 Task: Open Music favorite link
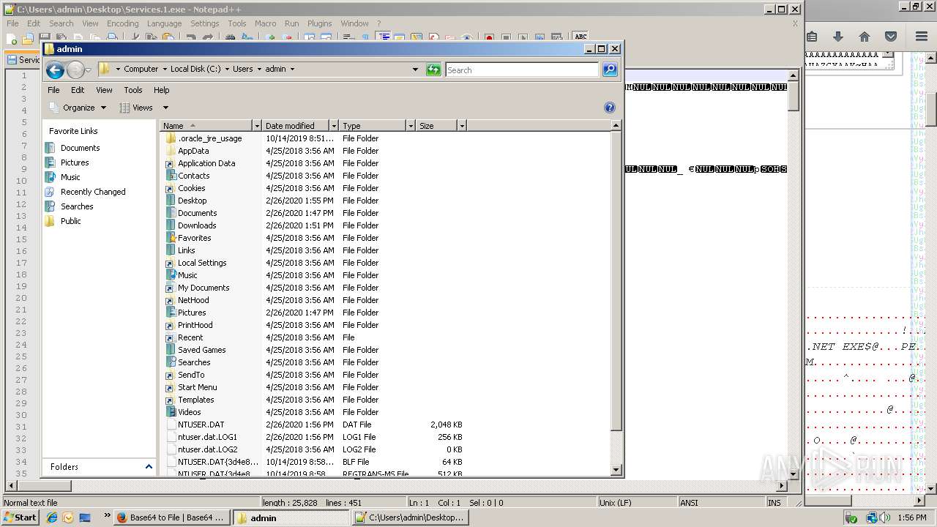70,177
